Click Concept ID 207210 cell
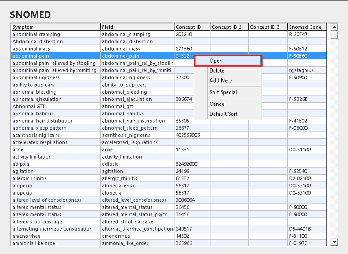 pos(192,34)
